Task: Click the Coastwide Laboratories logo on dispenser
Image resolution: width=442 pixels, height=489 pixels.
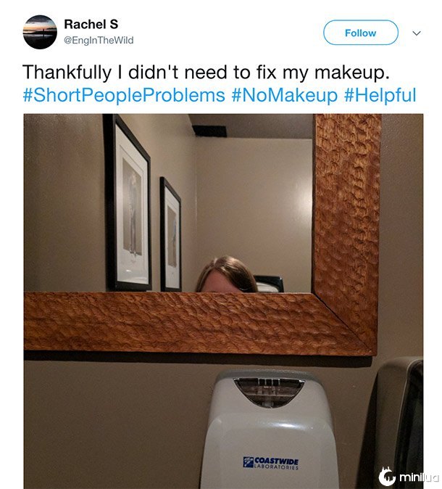Action: point(271,462)
